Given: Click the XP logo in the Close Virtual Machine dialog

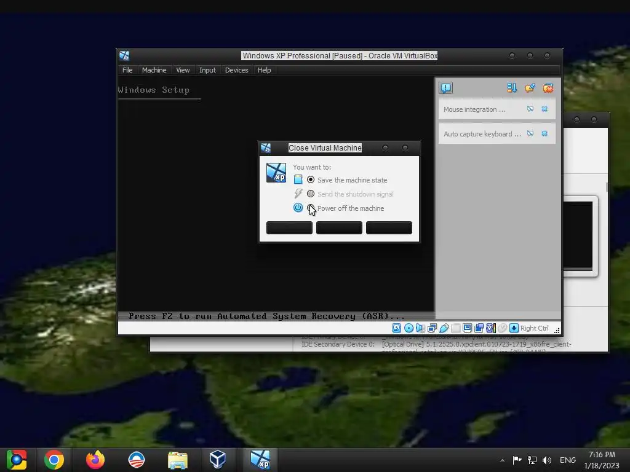Looking at the screenshot, I should pyautogui.click(x=276, y=173).
